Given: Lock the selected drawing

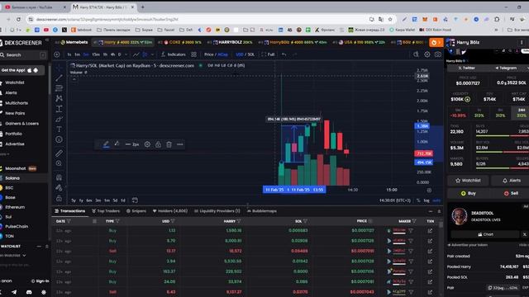Looking at the screenshot, I should pyautogui.click(x=158, y=144).
